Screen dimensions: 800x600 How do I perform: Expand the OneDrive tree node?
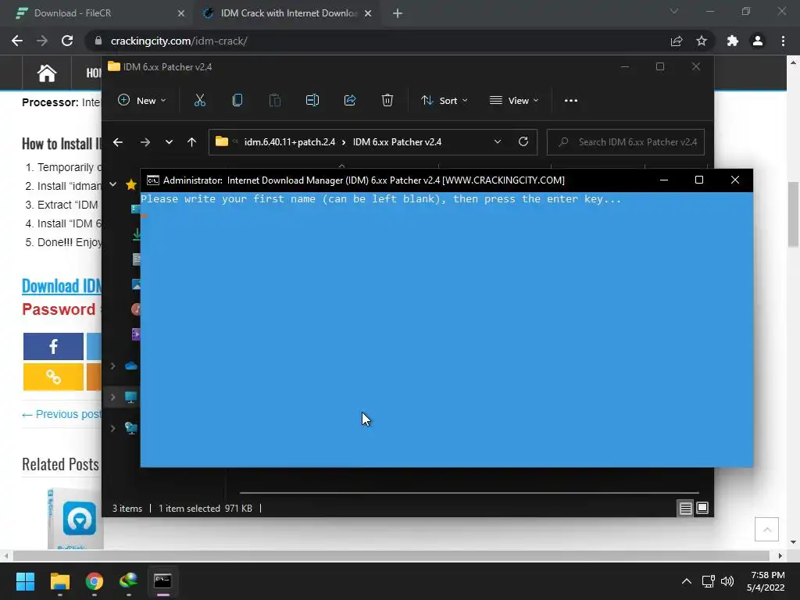112,366
